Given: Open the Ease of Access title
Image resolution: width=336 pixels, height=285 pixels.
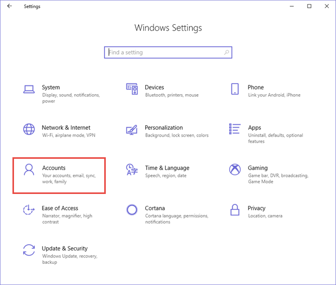Looking at the screenshot, I should click(60, 208).
